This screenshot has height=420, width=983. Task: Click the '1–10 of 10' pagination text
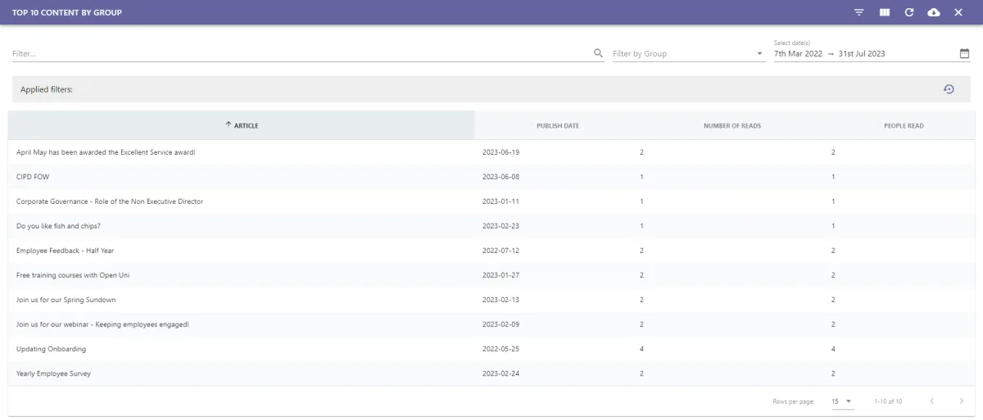888,401
